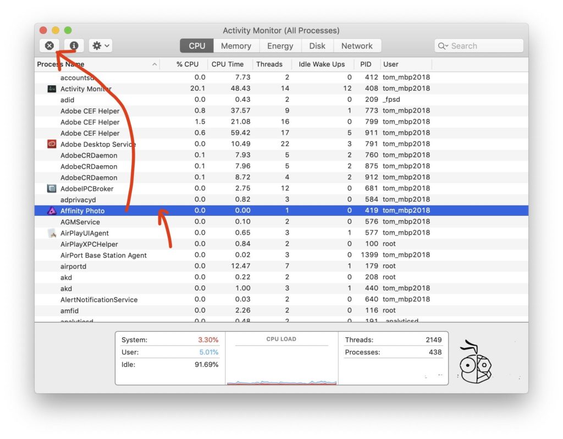Click the gear options icon in toolbar
This screenshot has width=563, height=439.
point(97,46)
